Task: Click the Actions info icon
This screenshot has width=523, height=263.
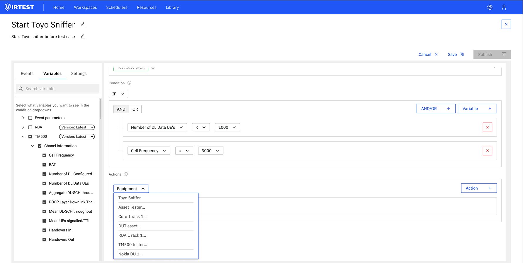Action: 126,174
